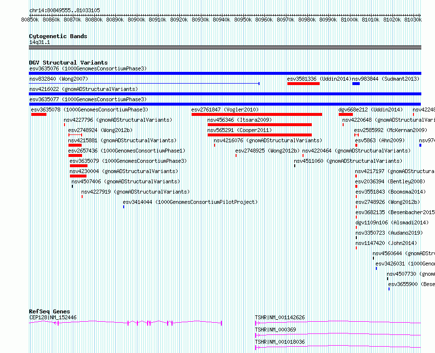The height and width of the screenshot is (353, 435).
Task: Click nsv4507730 variant label
Action: tap(411, 274)
